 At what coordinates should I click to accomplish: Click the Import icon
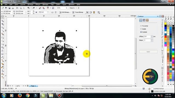tap(40, 8)
